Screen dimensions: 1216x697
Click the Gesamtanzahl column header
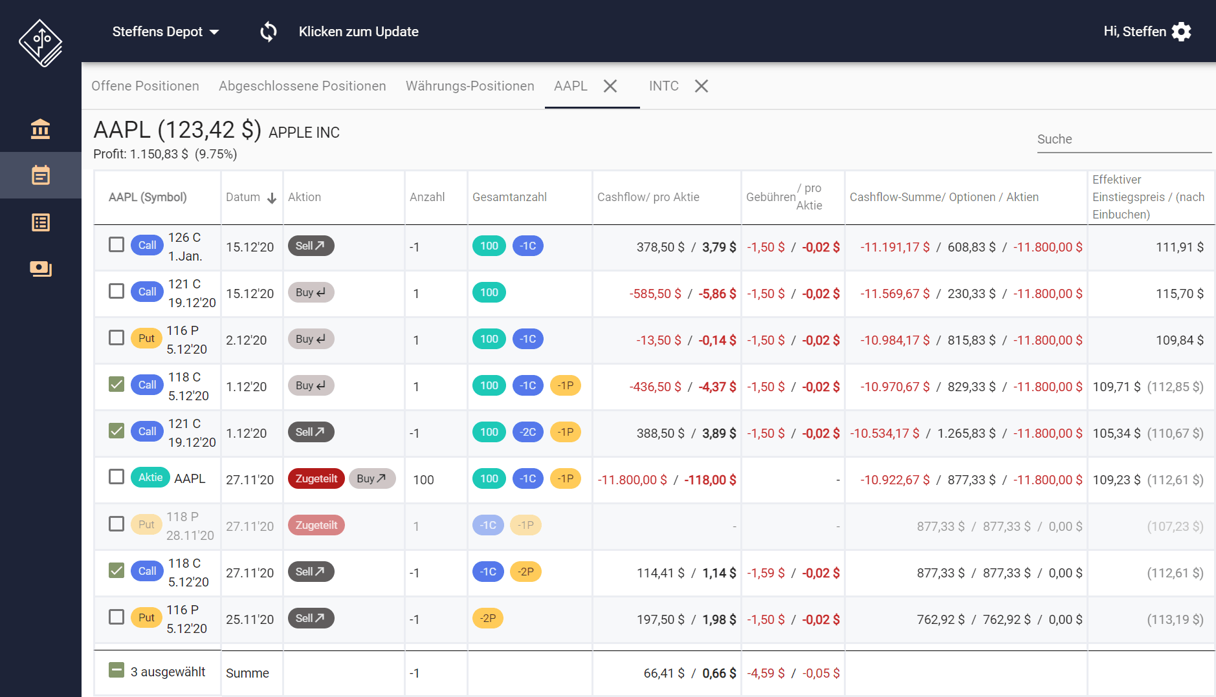coord(509,197)
